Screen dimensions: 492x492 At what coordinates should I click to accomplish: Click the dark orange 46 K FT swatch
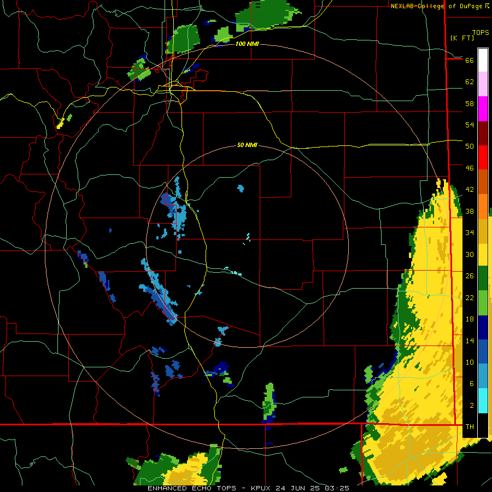coord(483,181)
